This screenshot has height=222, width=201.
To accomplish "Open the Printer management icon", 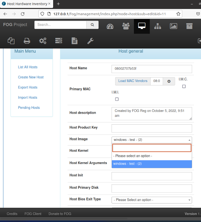I will click(27, 41).
